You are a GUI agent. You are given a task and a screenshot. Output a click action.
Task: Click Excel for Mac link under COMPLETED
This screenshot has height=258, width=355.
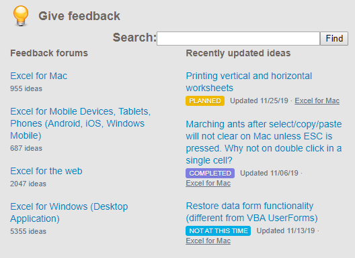coord(208,183)
